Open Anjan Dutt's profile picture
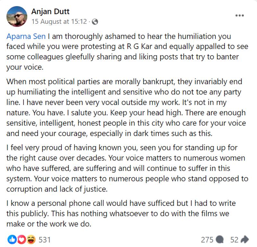 [x=16, y=16]
